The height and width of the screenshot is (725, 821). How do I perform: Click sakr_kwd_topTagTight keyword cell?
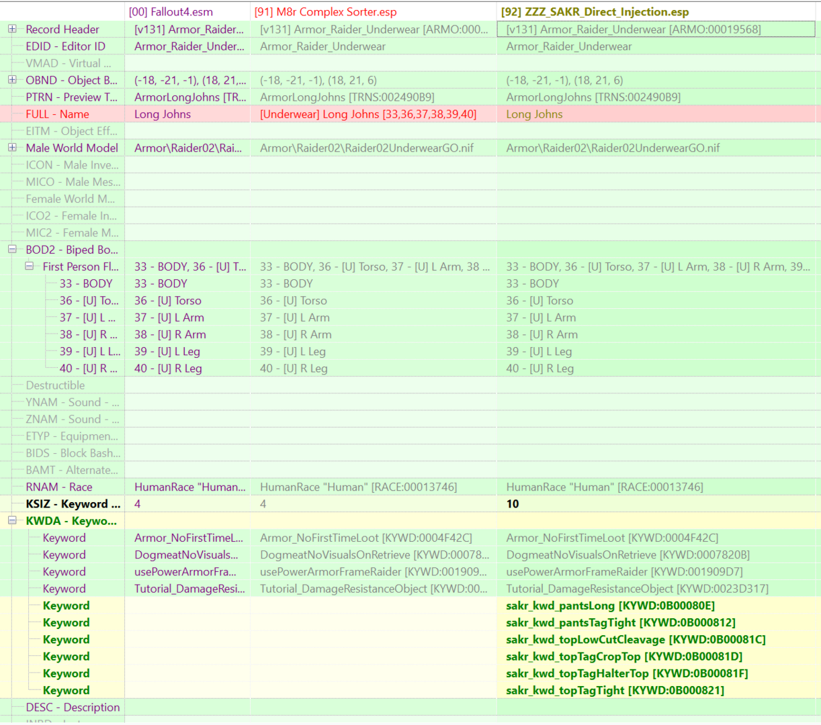[x=615, y=690]
